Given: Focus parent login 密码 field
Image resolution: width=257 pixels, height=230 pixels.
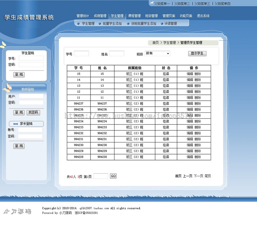Looking at the screenshot, I should 30,136.
